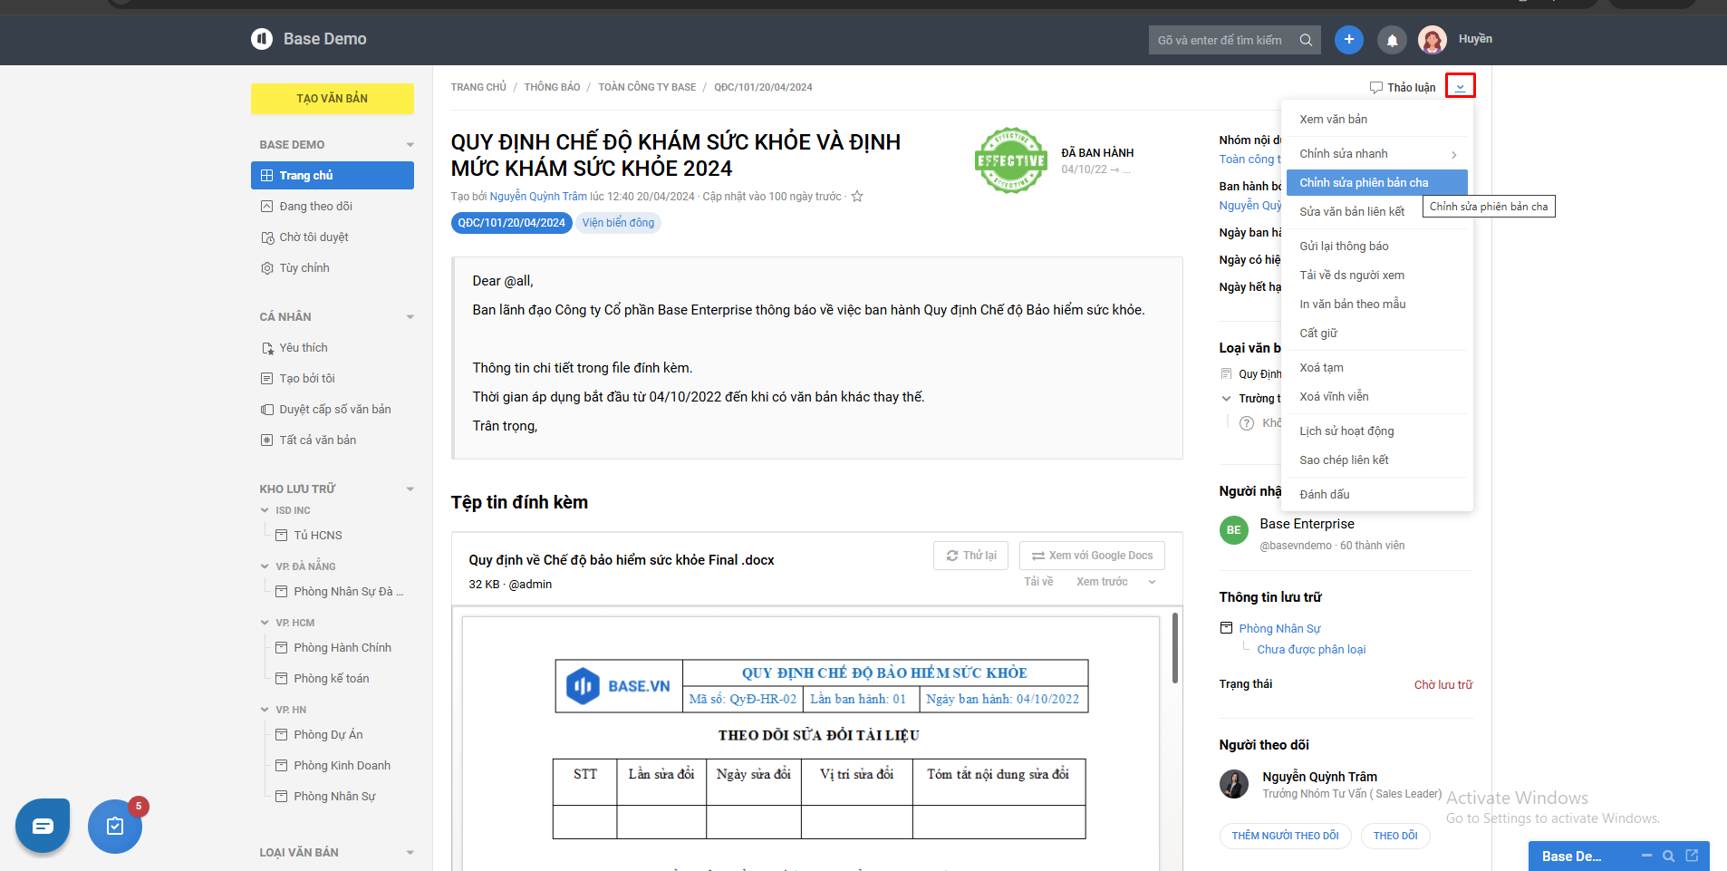
Task: Choose Chỉnh sửa phiên bản cha
Action: tap(1377, 183)
